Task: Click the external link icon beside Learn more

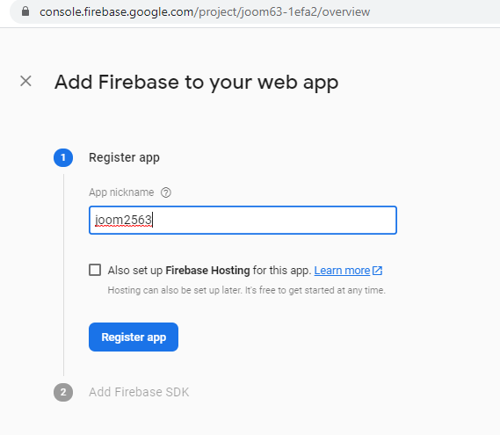Action: (x=377, y=271)
